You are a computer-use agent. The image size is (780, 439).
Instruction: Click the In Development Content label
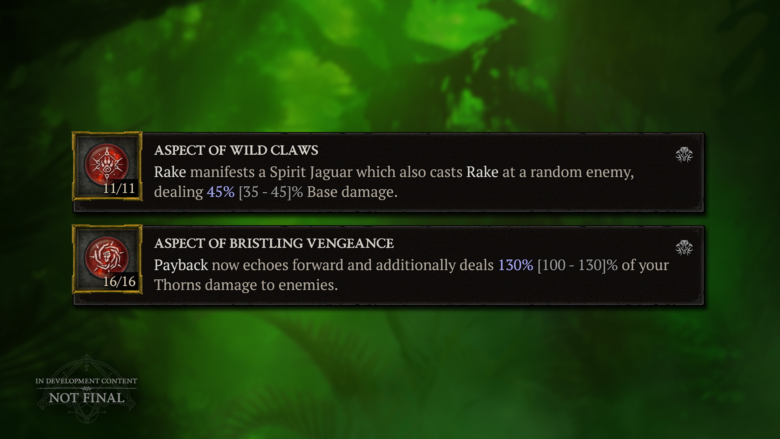pos(86,381)
